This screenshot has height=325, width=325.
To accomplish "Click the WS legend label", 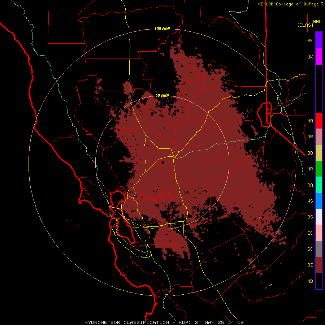I will click(x=310, y=201).
